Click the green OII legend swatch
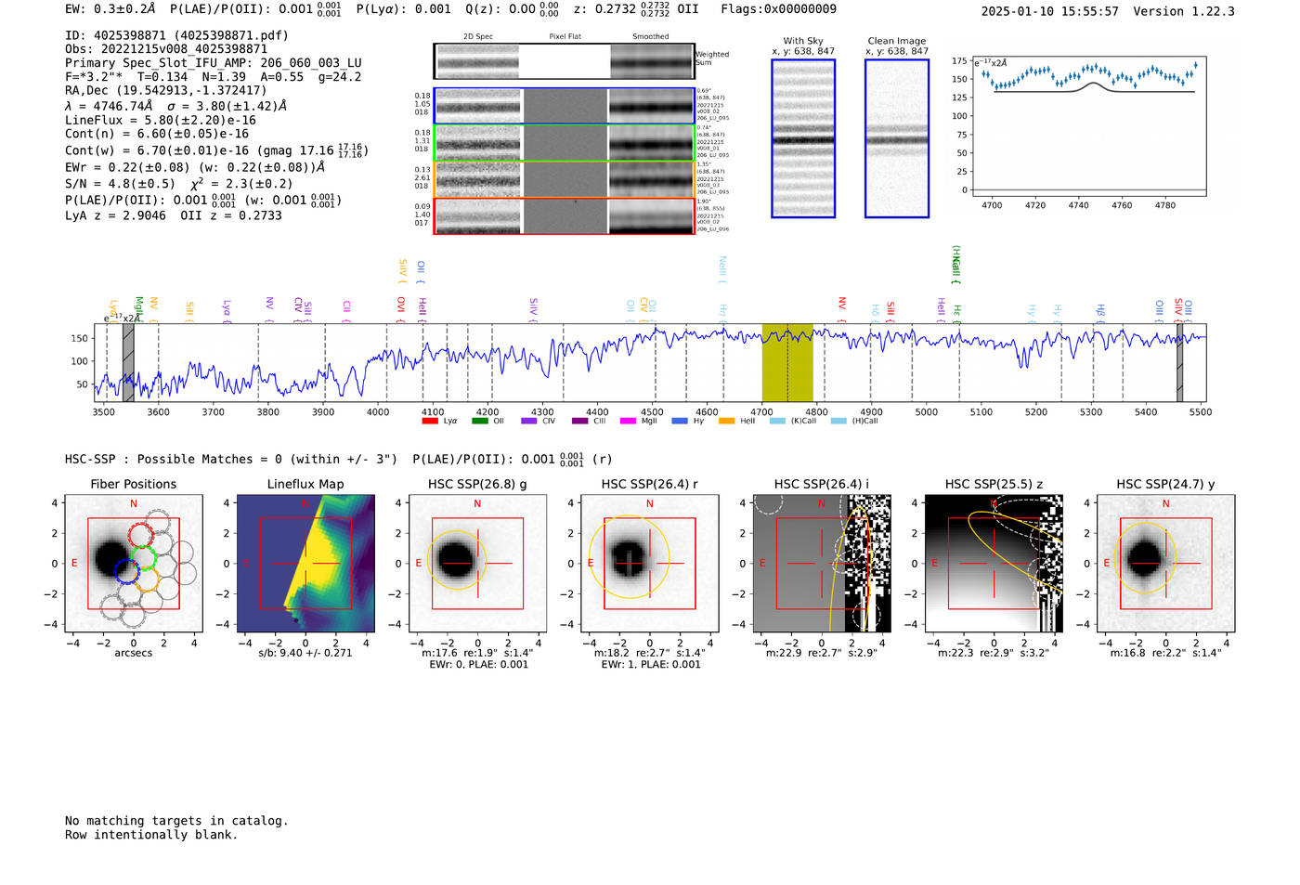This screenshot has width=1300, height=885. tap(479, 422)
